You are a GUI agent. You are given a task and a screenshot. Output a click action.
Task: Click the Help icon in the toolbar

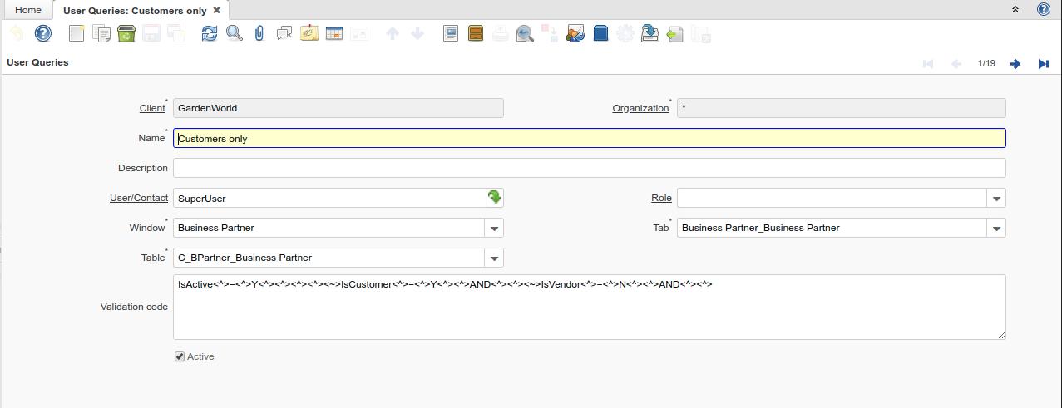[43, 33]
